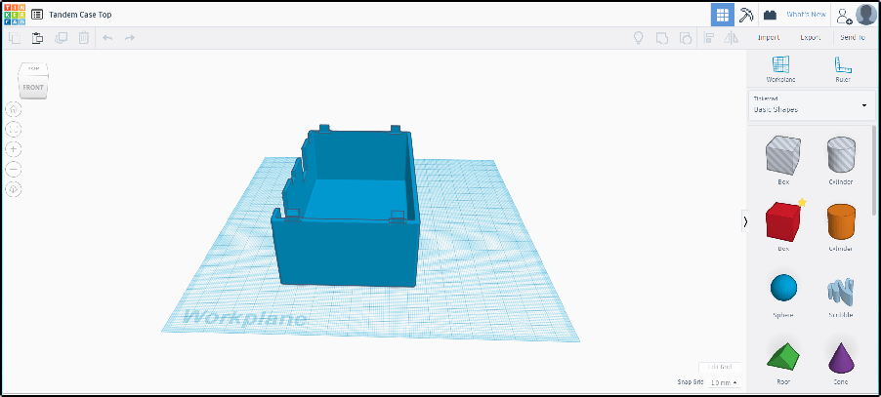Click the Tinkercad logo
Screen dimensions: 881x397
tap(14, 15)
